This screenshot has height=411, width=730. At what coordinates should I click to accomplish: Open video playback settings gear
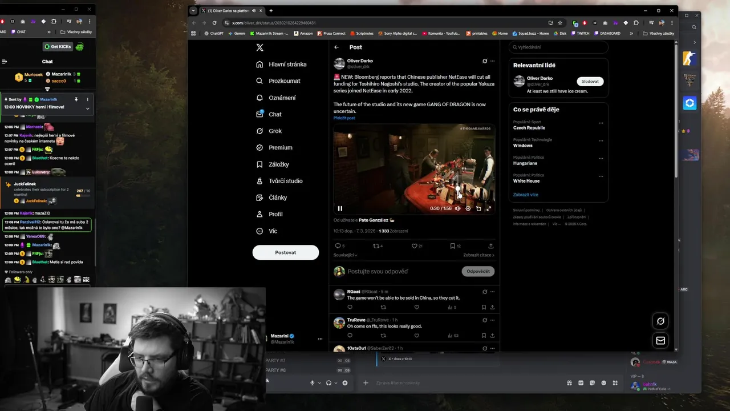click(x=468, y=208)
